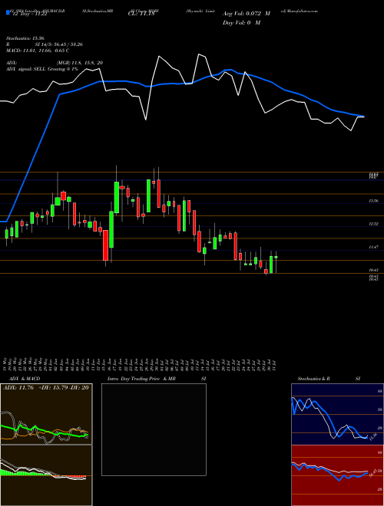The image size is (384, 506).
Task: Click the 11.47 price axis label
Action: 373,247
